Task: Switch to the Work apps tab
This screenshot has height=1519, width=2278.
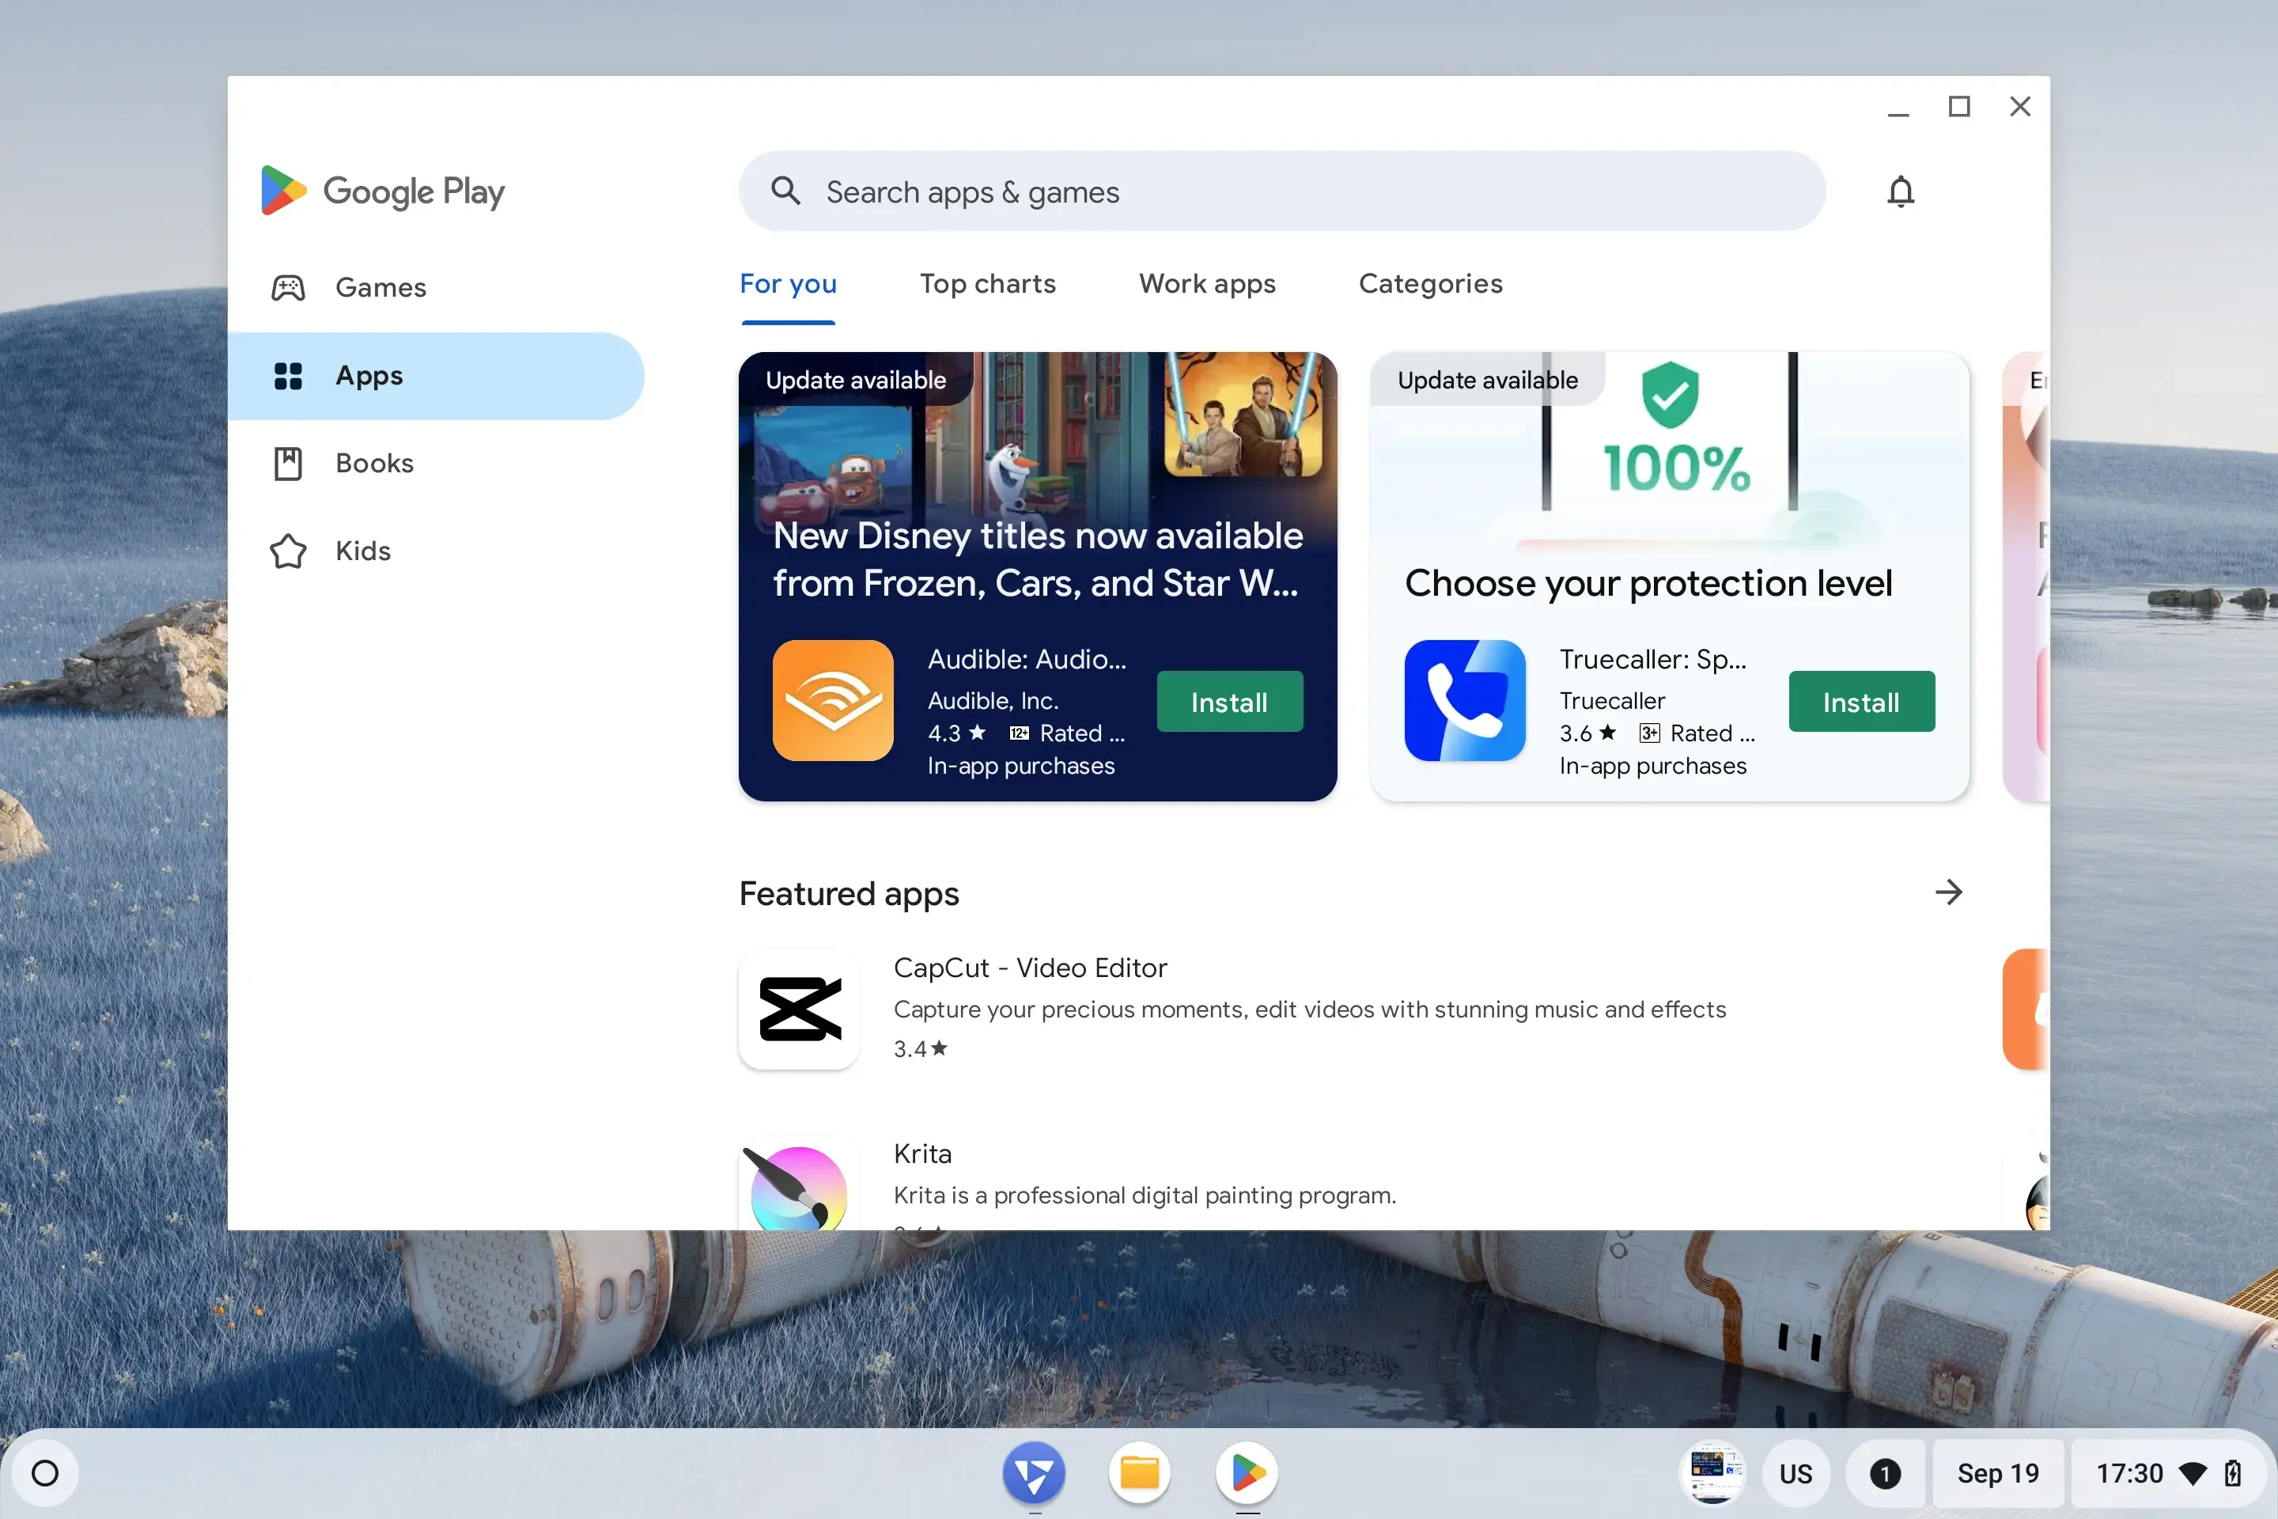Action: [x=1207, y=284]
